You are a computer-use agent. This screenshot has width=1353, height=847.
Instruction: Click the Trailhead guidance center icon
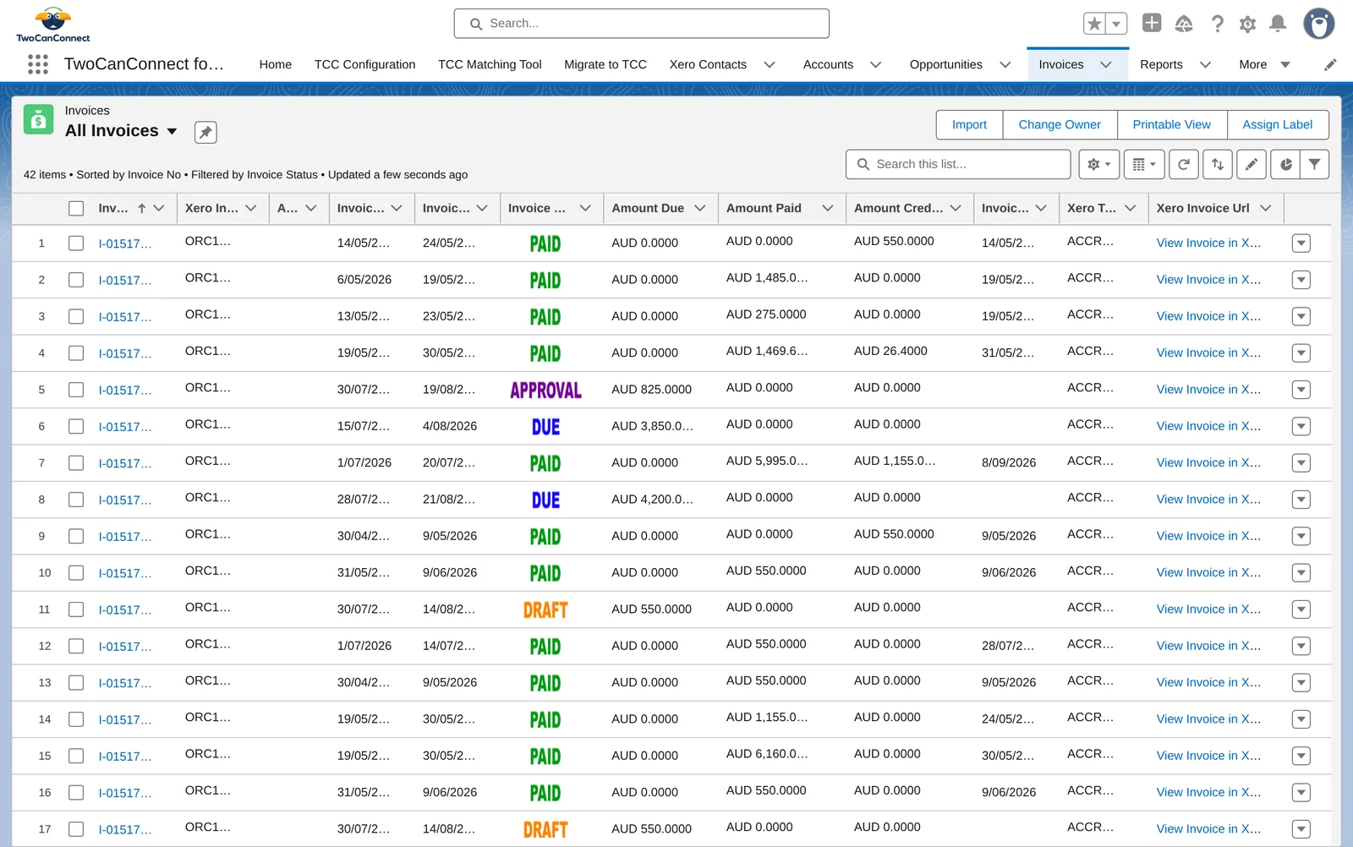coord(1184,24)
